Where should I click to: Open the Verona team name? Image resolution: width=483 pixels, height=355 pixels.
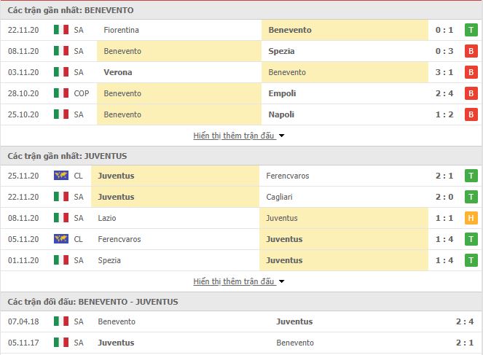[118, 72]
